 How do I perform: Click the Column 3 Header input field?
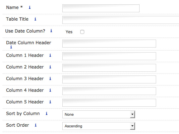pos(109,79)
